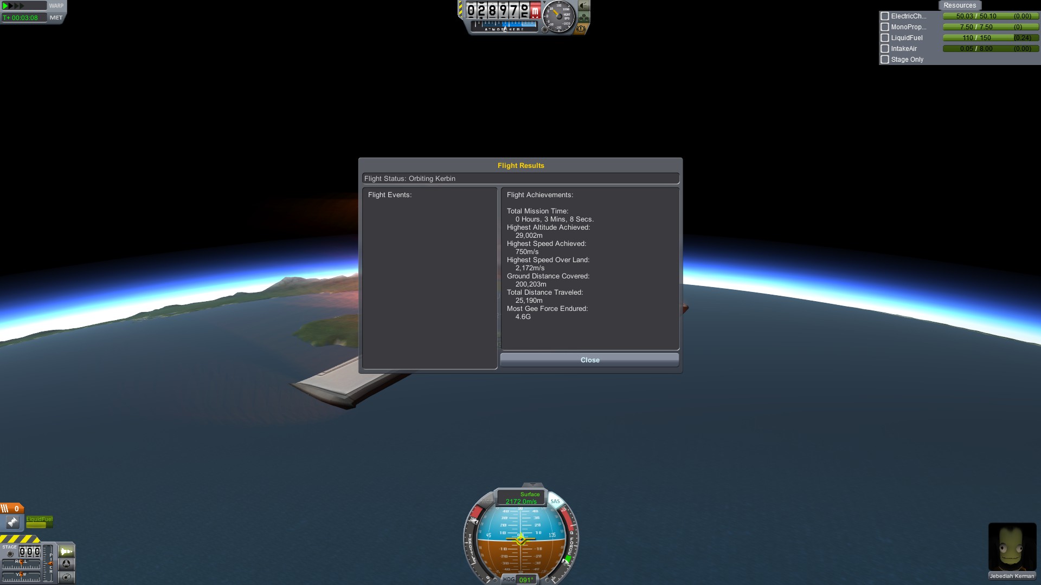Collapse the navball using top arrow
The image size is (1041, 585).
point(532,485)
